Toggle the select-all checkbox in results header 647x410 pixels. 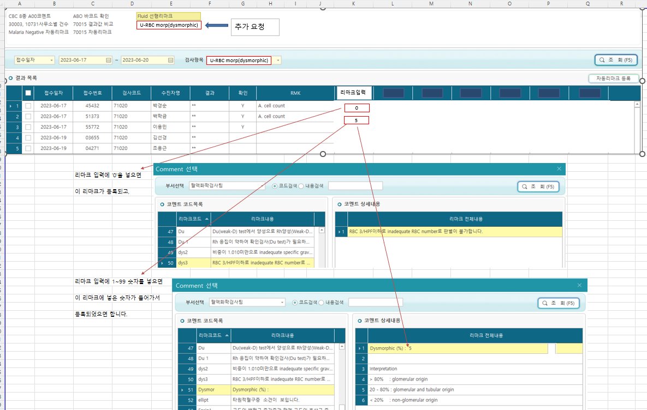(x=28, y=93)
